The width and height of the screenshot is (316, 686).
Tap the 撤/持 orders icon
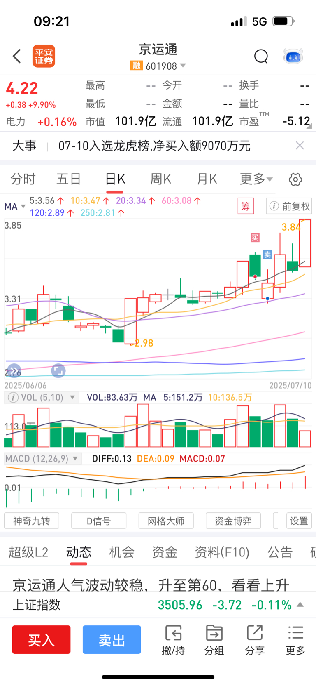click(173, 640)
